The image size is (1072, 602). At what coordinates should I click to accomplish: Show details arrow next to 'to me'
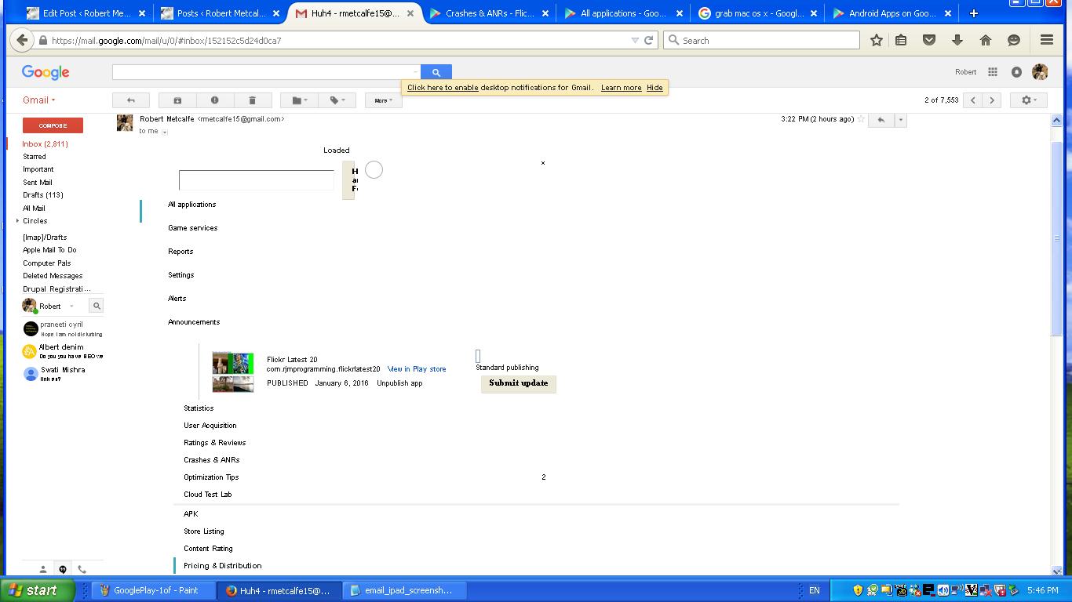click(x=164, y=132)
